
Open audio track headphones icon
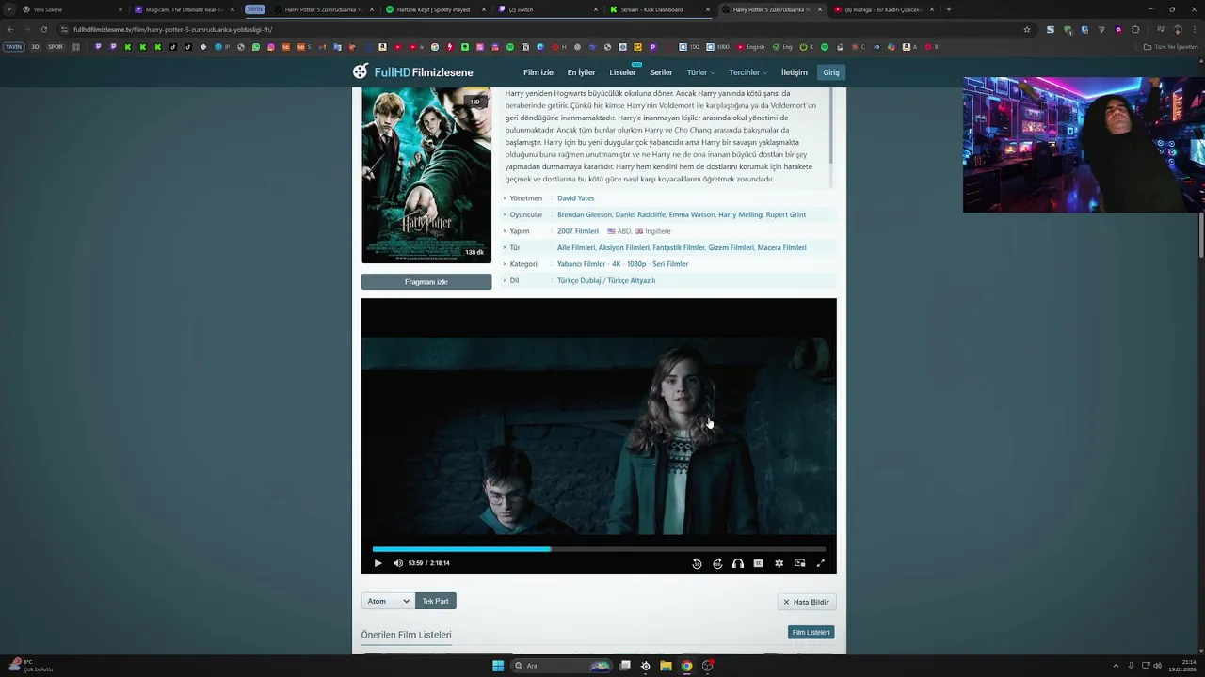pyautogui.click(x=738, y=563)
